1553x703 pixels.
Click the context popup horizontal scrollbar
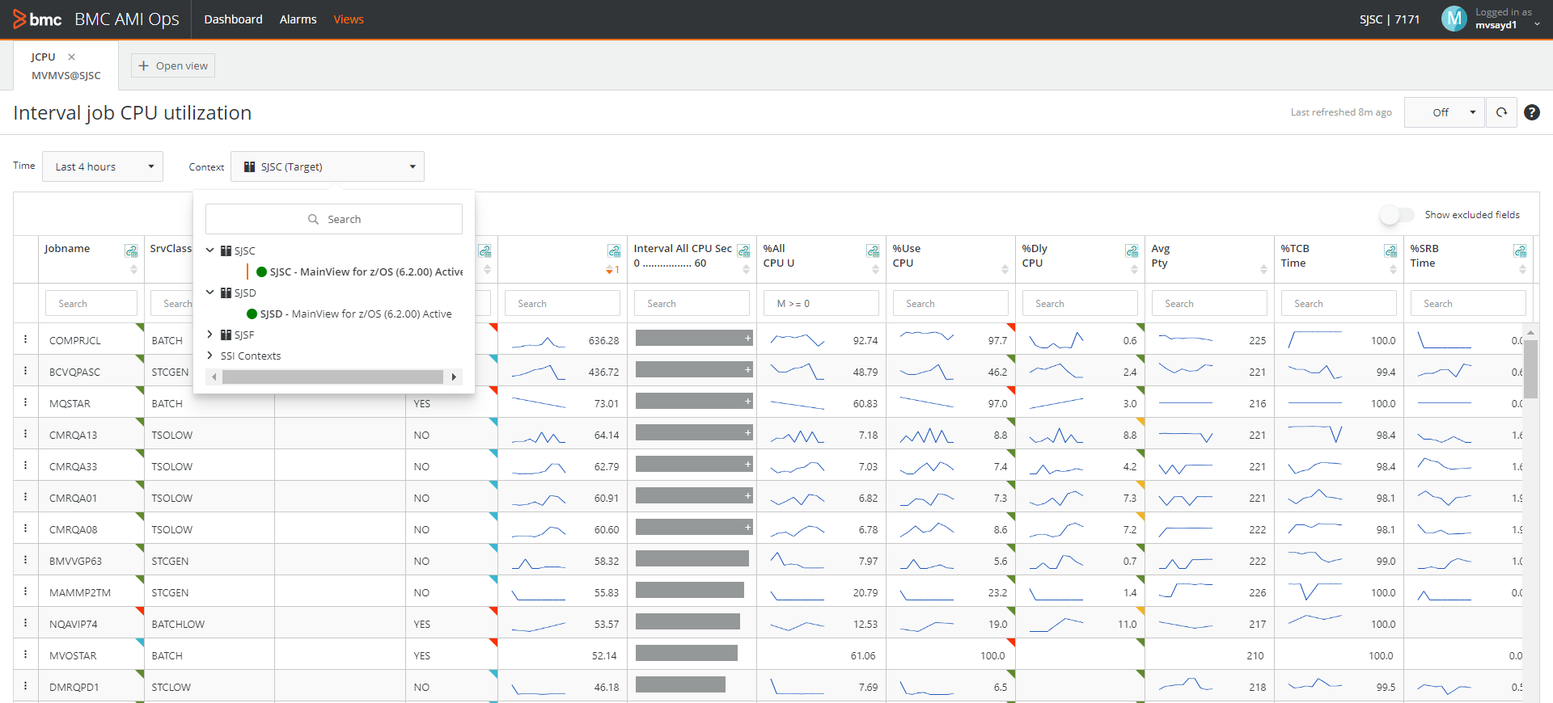[332, 377]
